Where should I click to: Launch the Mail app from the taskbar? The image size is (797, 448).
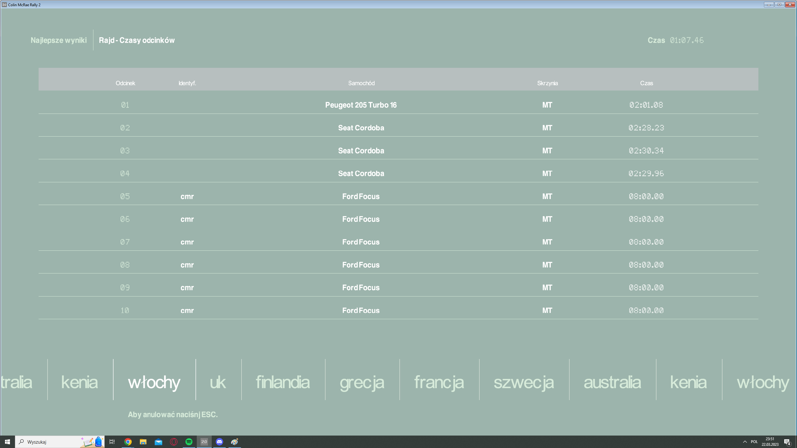click(x=158, y=442)
